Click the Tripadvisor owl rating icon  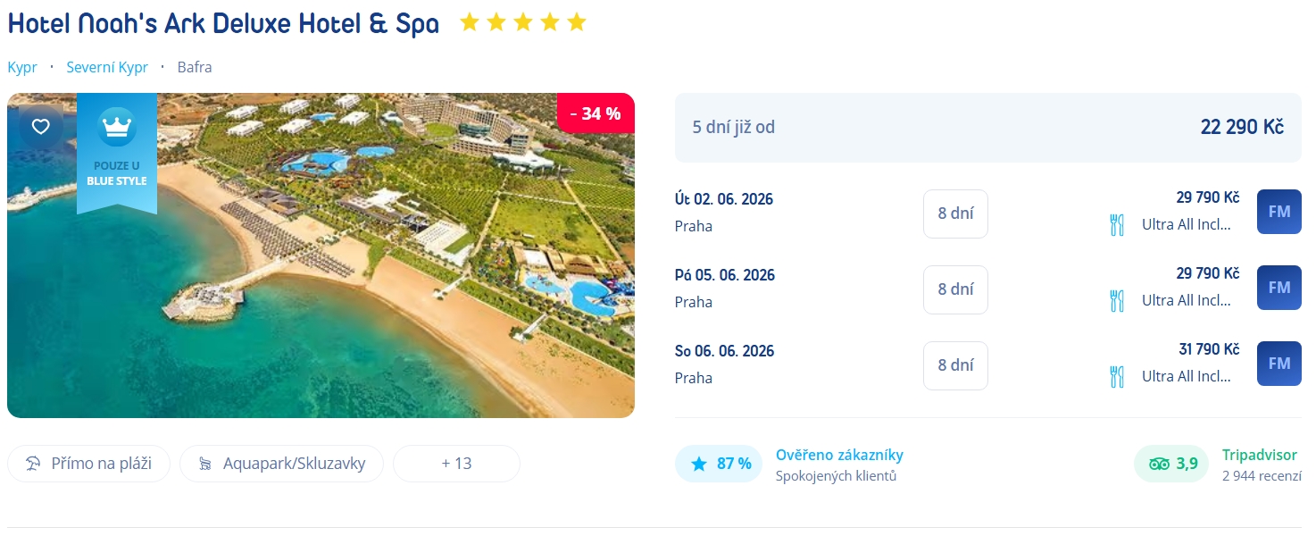tap(1159, 464)
